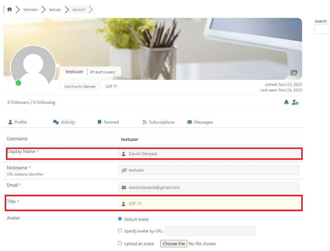Click the home icon in breadcrumb
The image size is (330, 251).
(x=10, y=10)
